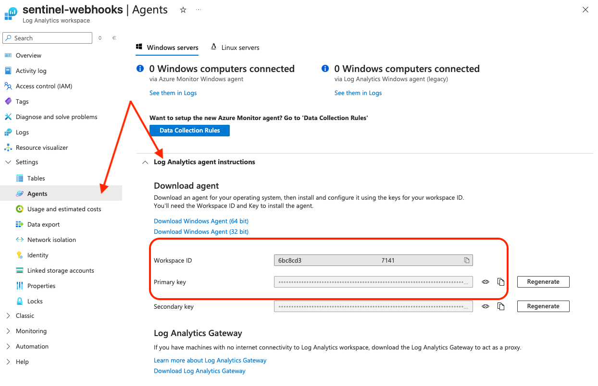Click the Locks padlock icon
Viewport: 598px width, 386px height.
(x=20, y=302)
